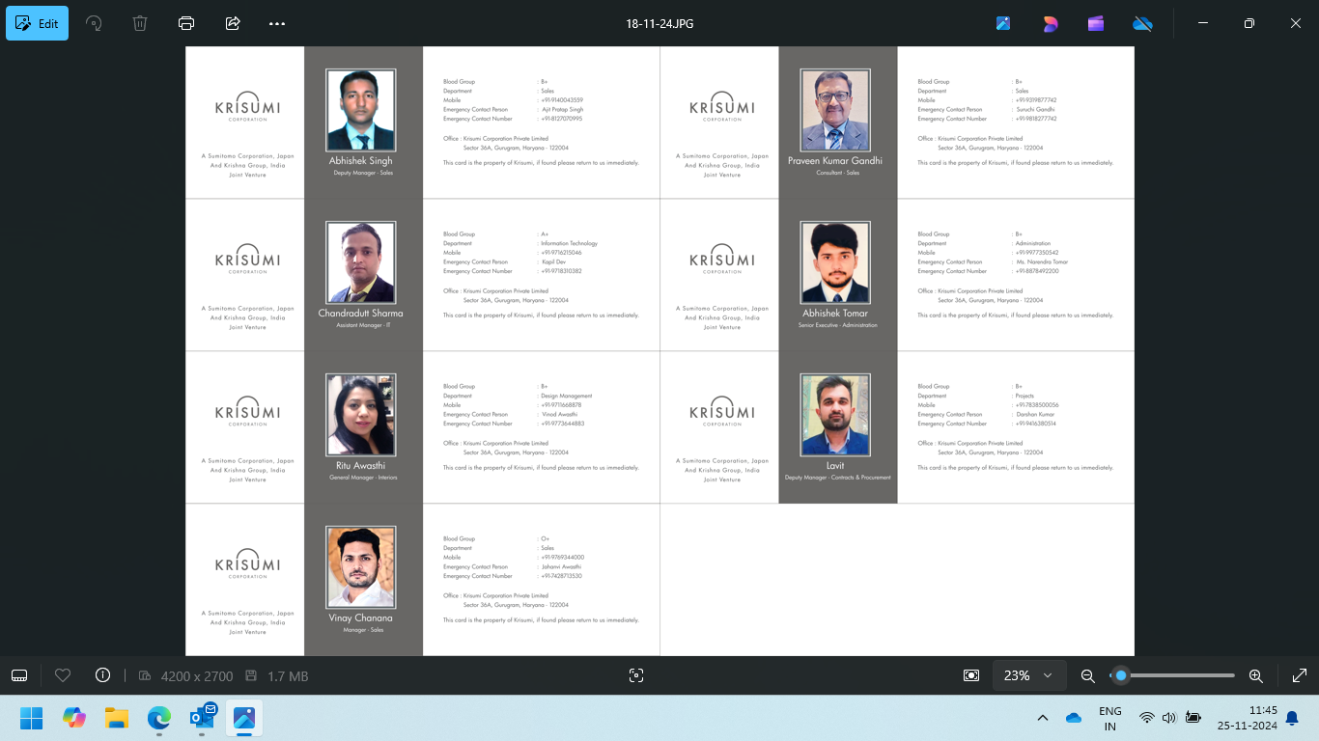This screenshot has width=1319, height=741.
Task: Open the Windows Start menu
Action: point(32,718)
